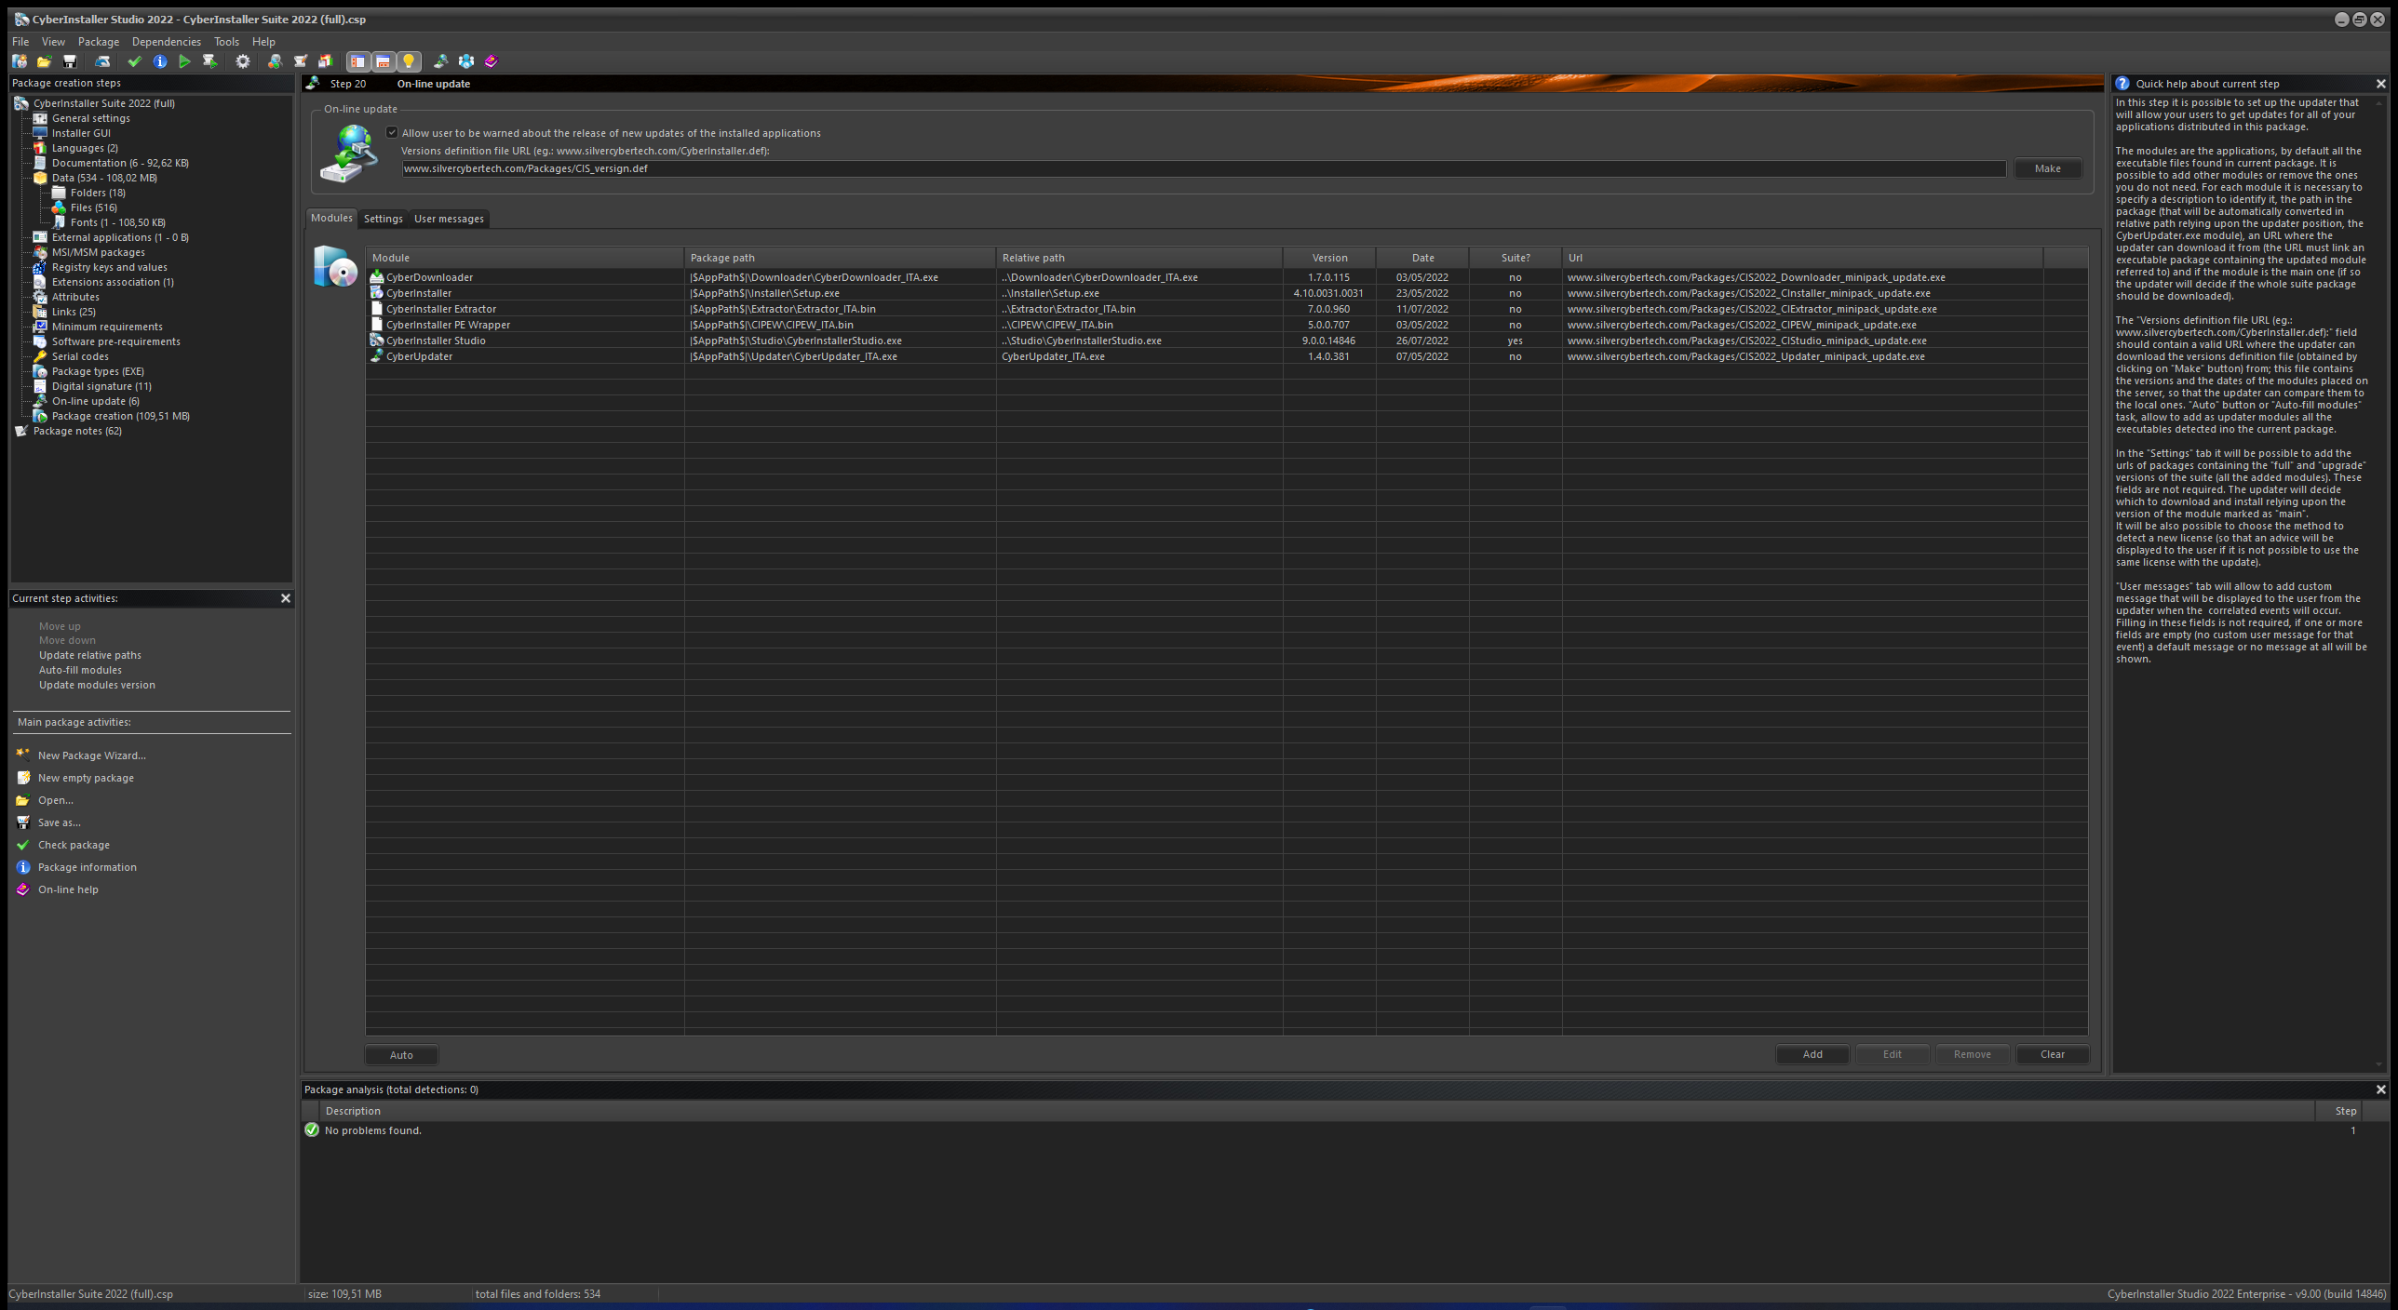Click the Add module button
This screenshot has height=1310, width=2398.
pyautogui.click(x=1812, y=1054)
